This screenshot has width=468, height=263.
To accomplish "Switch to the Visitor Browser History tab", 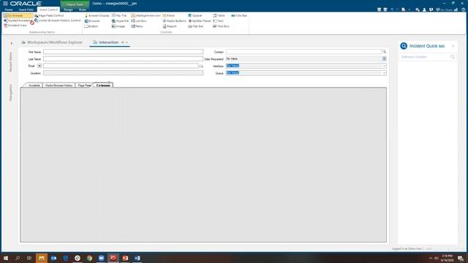I will point(58,85).
